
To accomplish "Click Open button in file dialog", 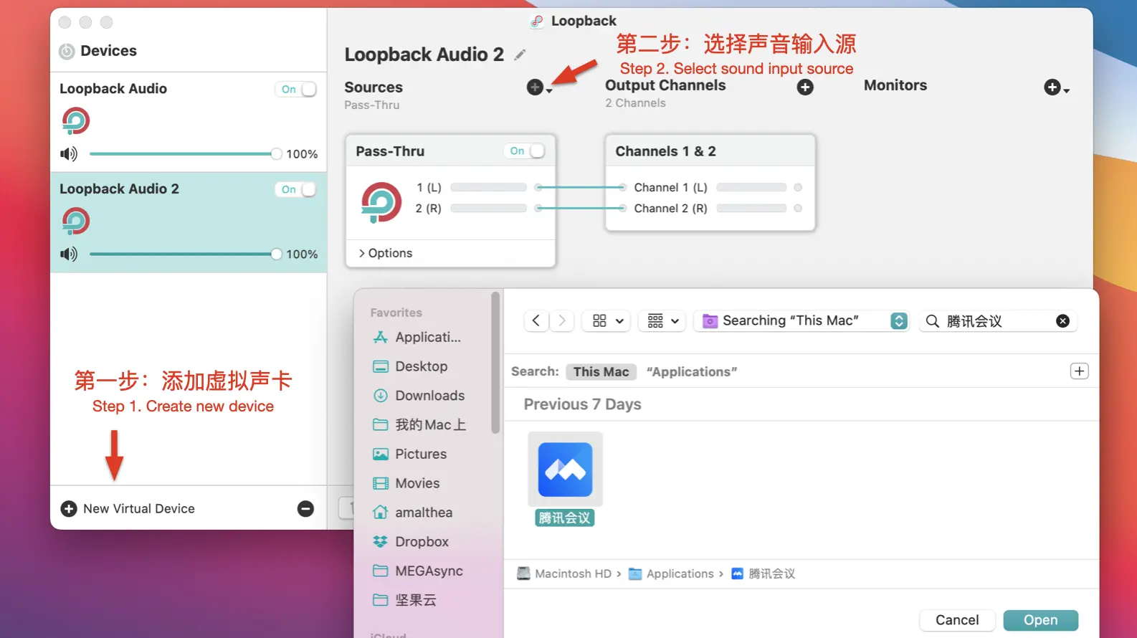I will [1040, 620].
